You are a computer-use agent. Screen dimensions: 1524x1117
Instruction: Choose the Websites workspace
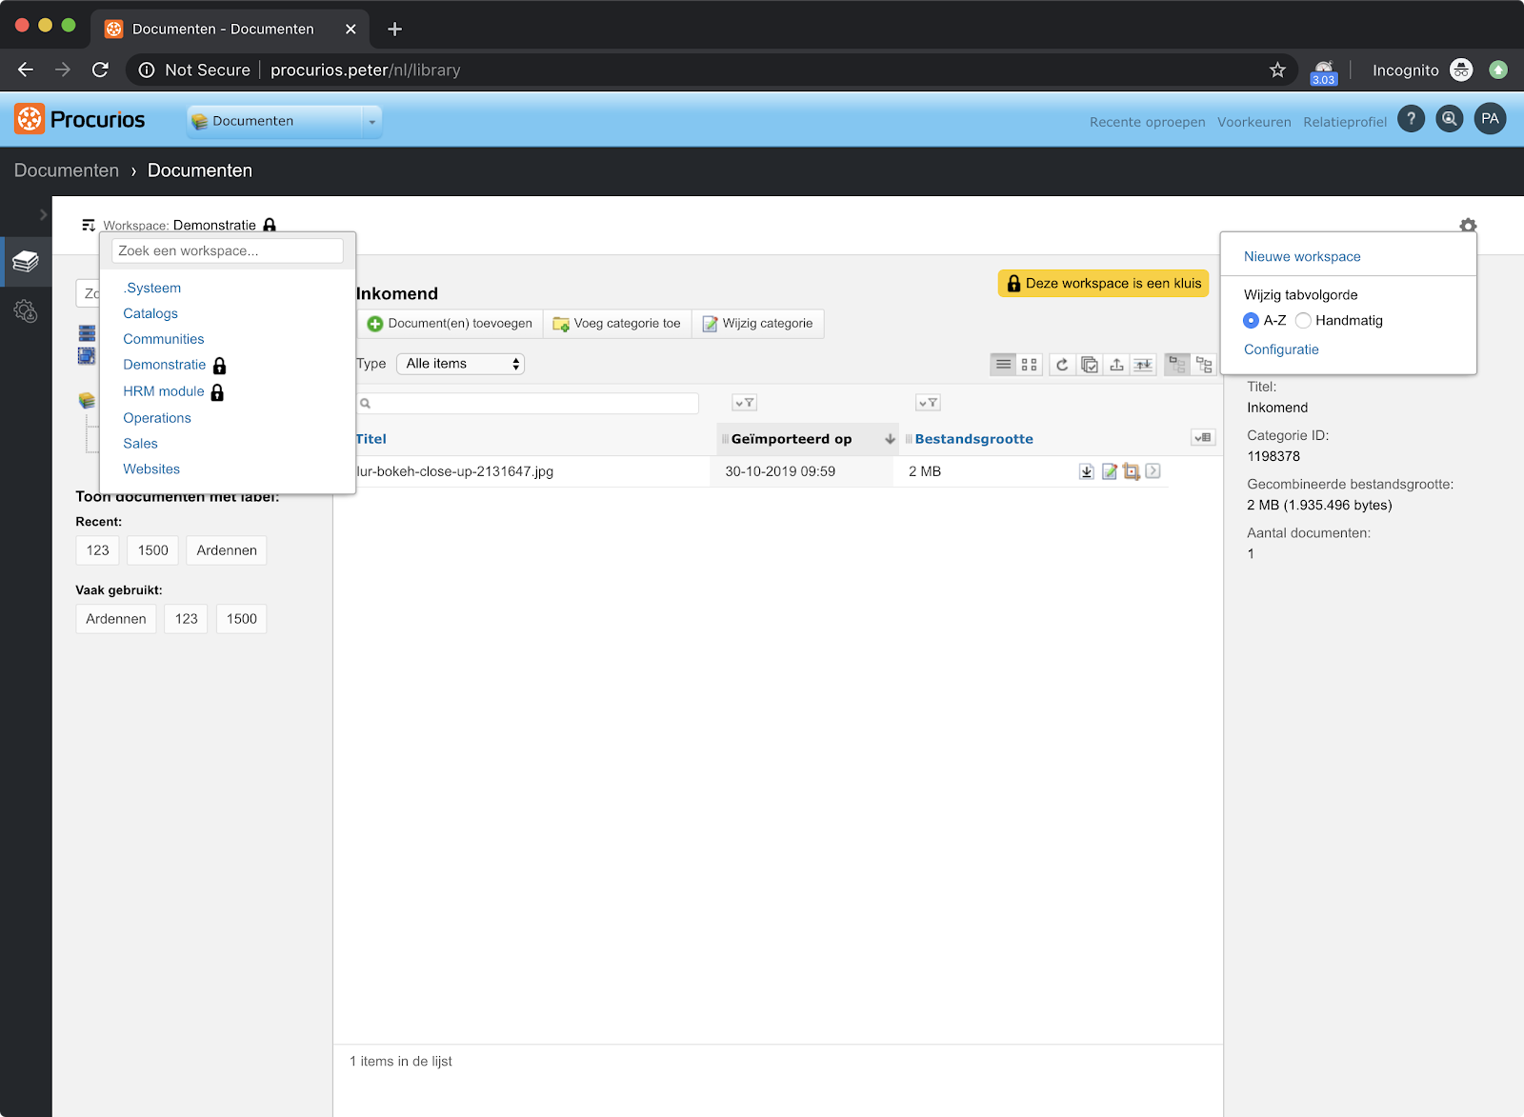point(151,469)
